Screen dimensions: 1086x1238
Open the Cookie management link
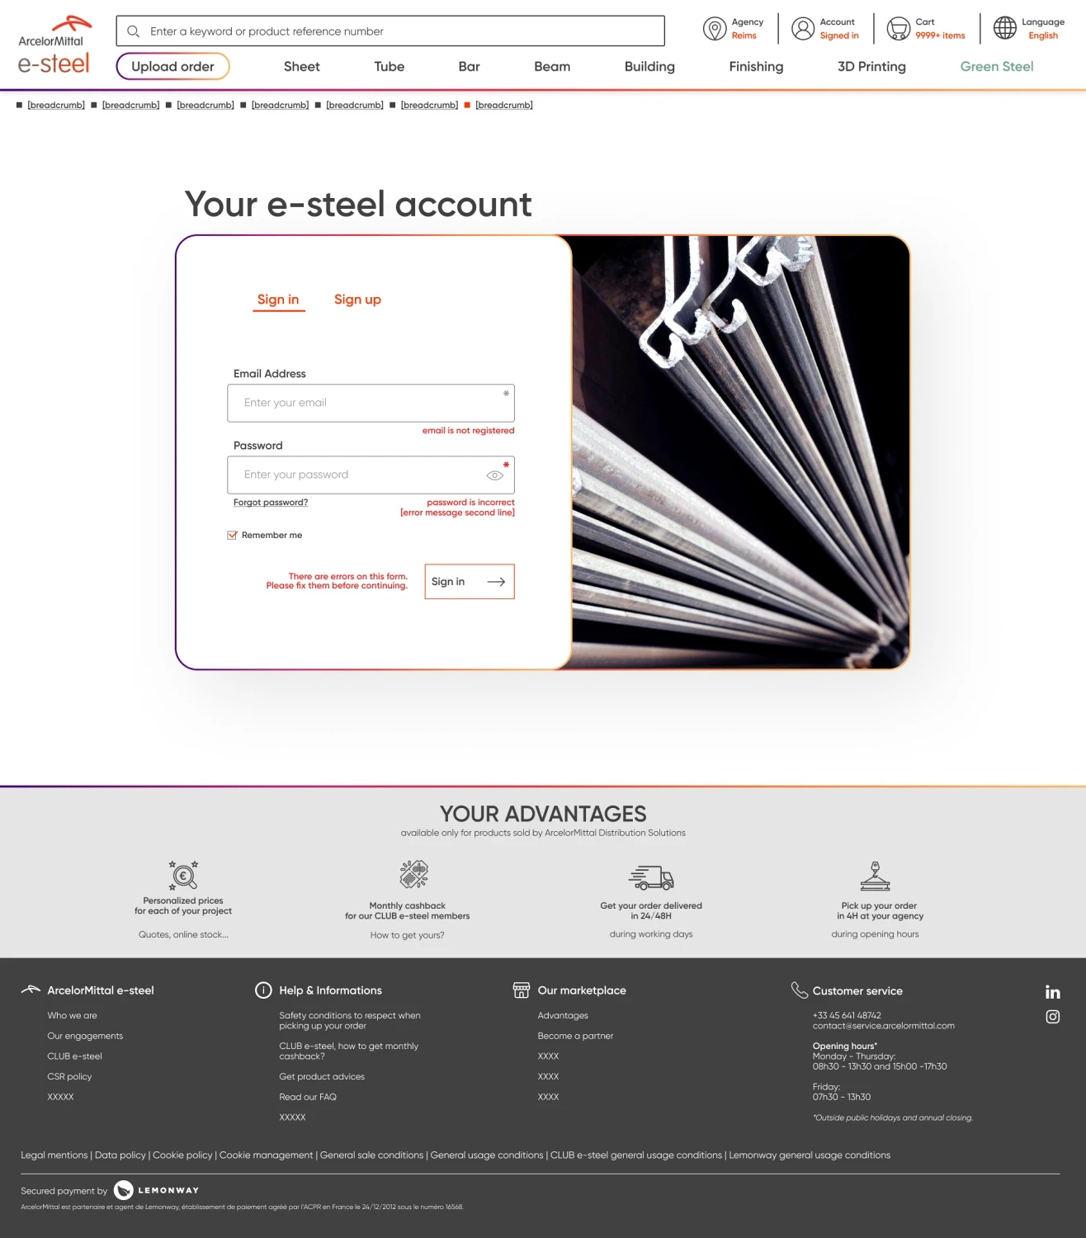click(266, 1155)
